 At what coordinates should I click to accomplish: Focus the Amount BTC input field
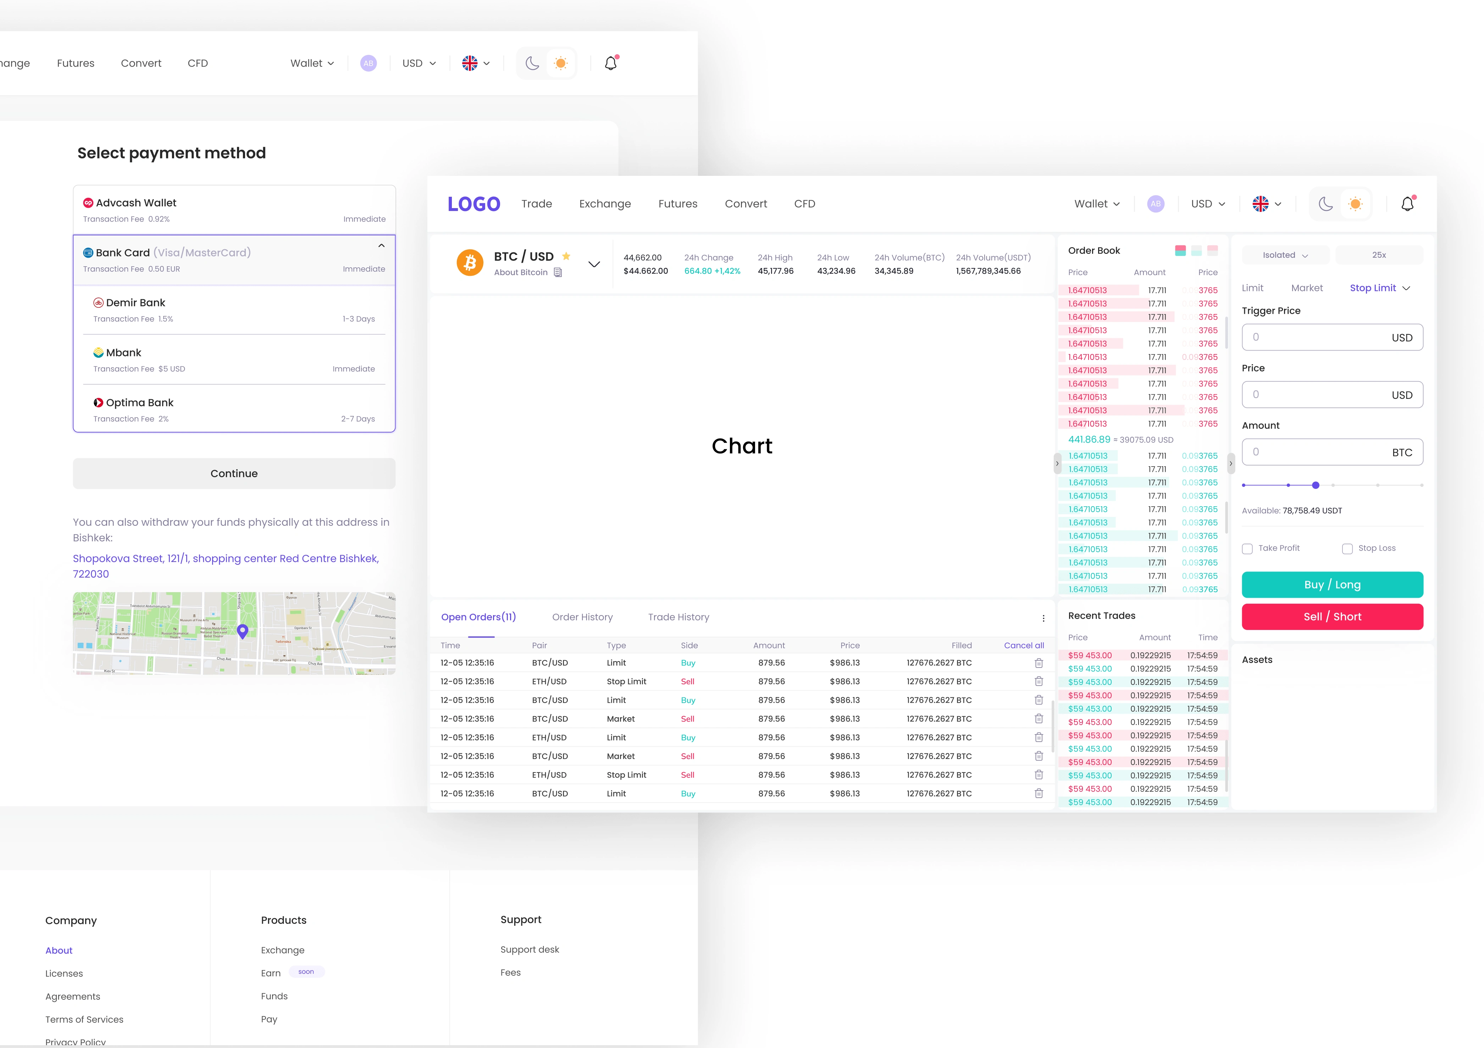pos(1332,452)
